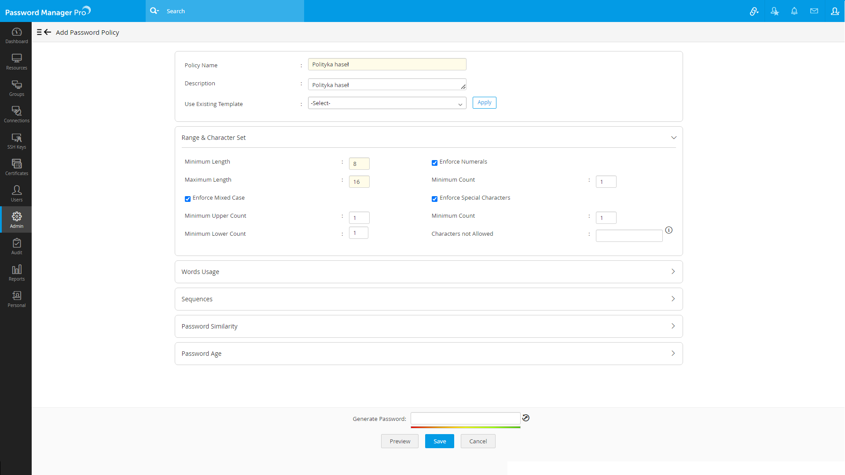Click the password strength indicator bar

[x=466, y=427]
